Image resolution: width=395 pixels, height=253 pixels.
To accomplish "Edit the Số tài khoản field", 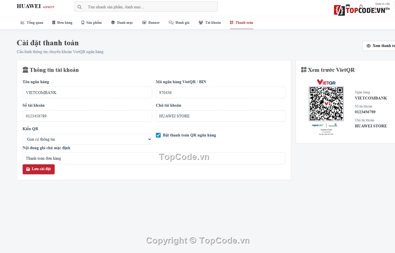I will click(87, 116).
